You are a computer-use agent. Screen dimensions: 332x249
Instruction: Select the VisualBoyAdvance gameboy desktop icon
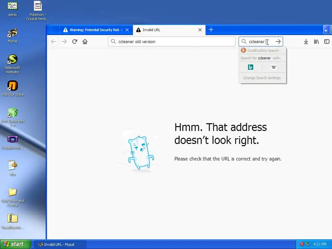[13, 142]
